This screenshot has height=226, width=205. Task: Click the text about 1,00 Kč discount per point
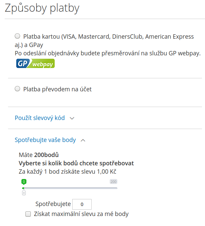pos(67,172)
